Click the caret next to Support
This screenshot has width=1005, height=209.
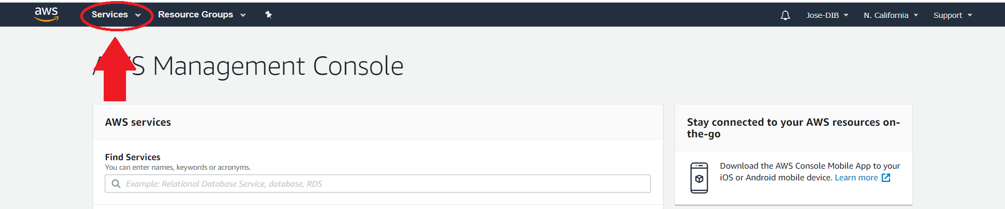(969, 15)
